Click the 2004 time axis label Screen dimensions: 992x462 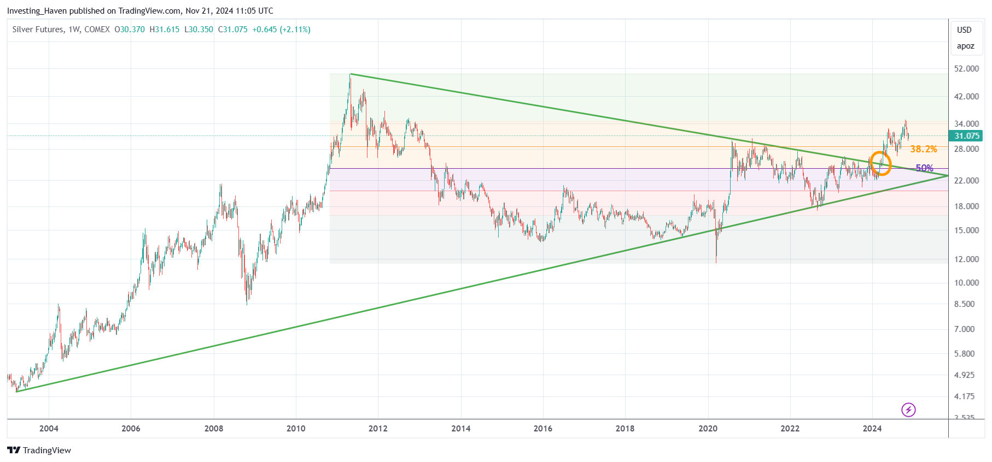point(49,429)
